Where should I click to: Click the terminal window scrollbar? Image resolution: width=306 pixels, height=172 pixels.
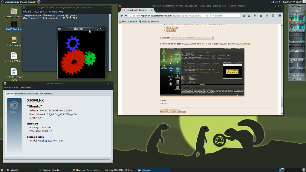pos(110,42)
